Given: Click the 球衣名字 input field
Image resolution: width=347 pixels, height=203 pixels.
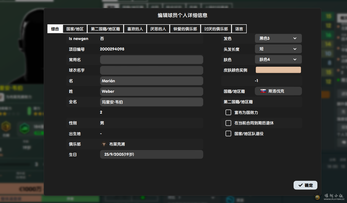Looking at the screenshot, I should click(151, 70).
